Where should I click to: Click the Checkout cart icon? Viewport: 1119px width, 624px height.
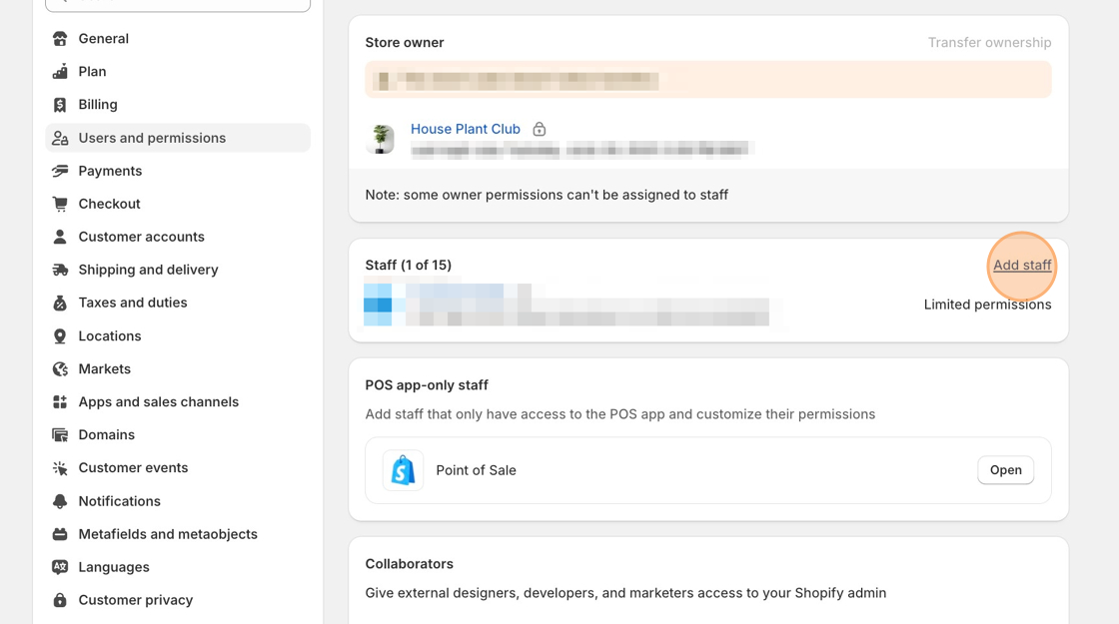[x=60, y=204]
